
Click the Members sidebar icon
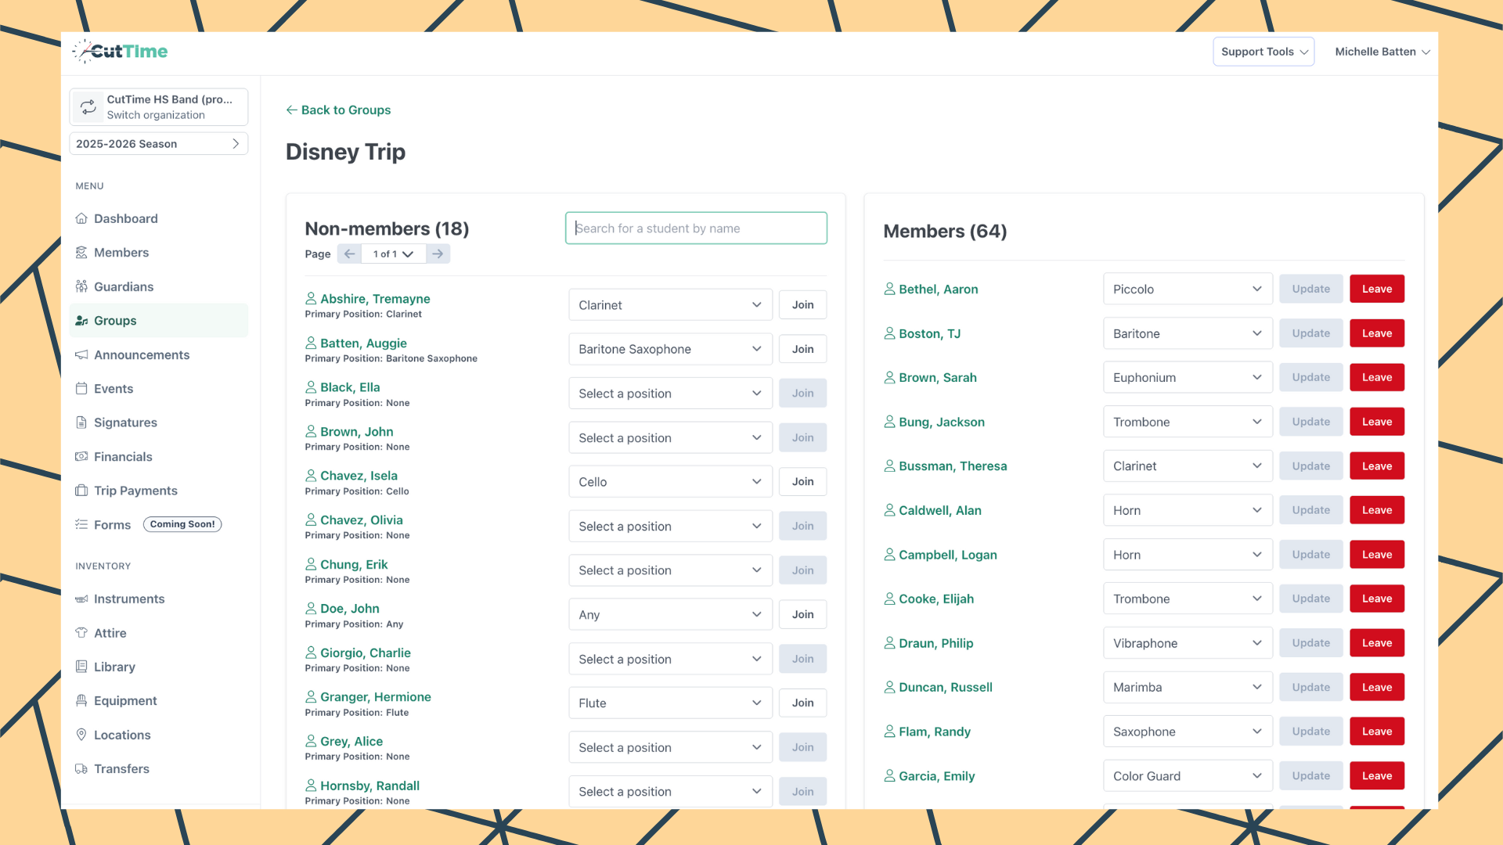tap(81, 252)
